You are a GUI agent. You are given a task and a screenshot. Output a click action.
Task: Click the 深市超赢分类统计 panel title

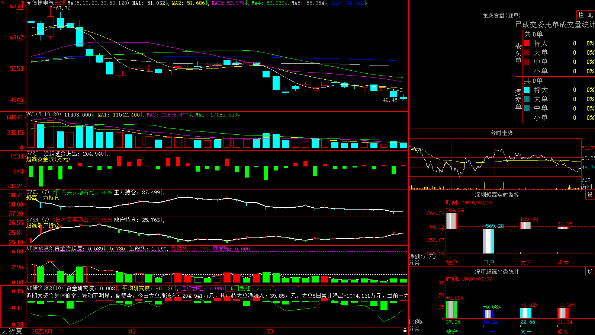[497, 271]
